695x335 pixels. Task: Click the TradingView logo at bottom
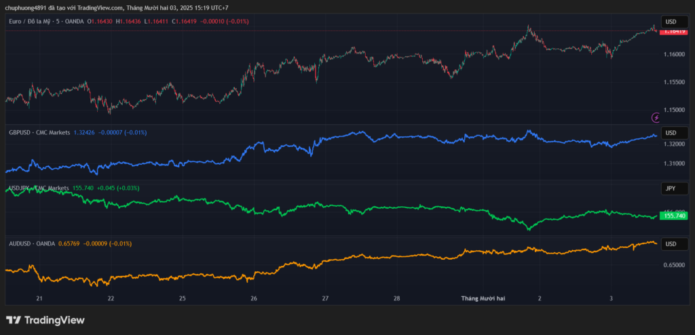point(45,320)
